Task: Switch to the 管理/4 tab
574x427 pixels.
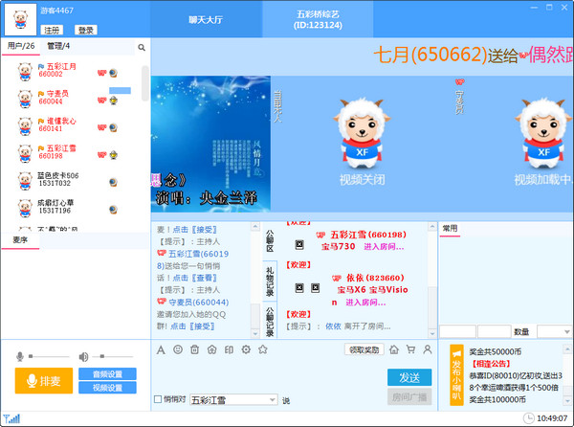Action: [59, 46]
